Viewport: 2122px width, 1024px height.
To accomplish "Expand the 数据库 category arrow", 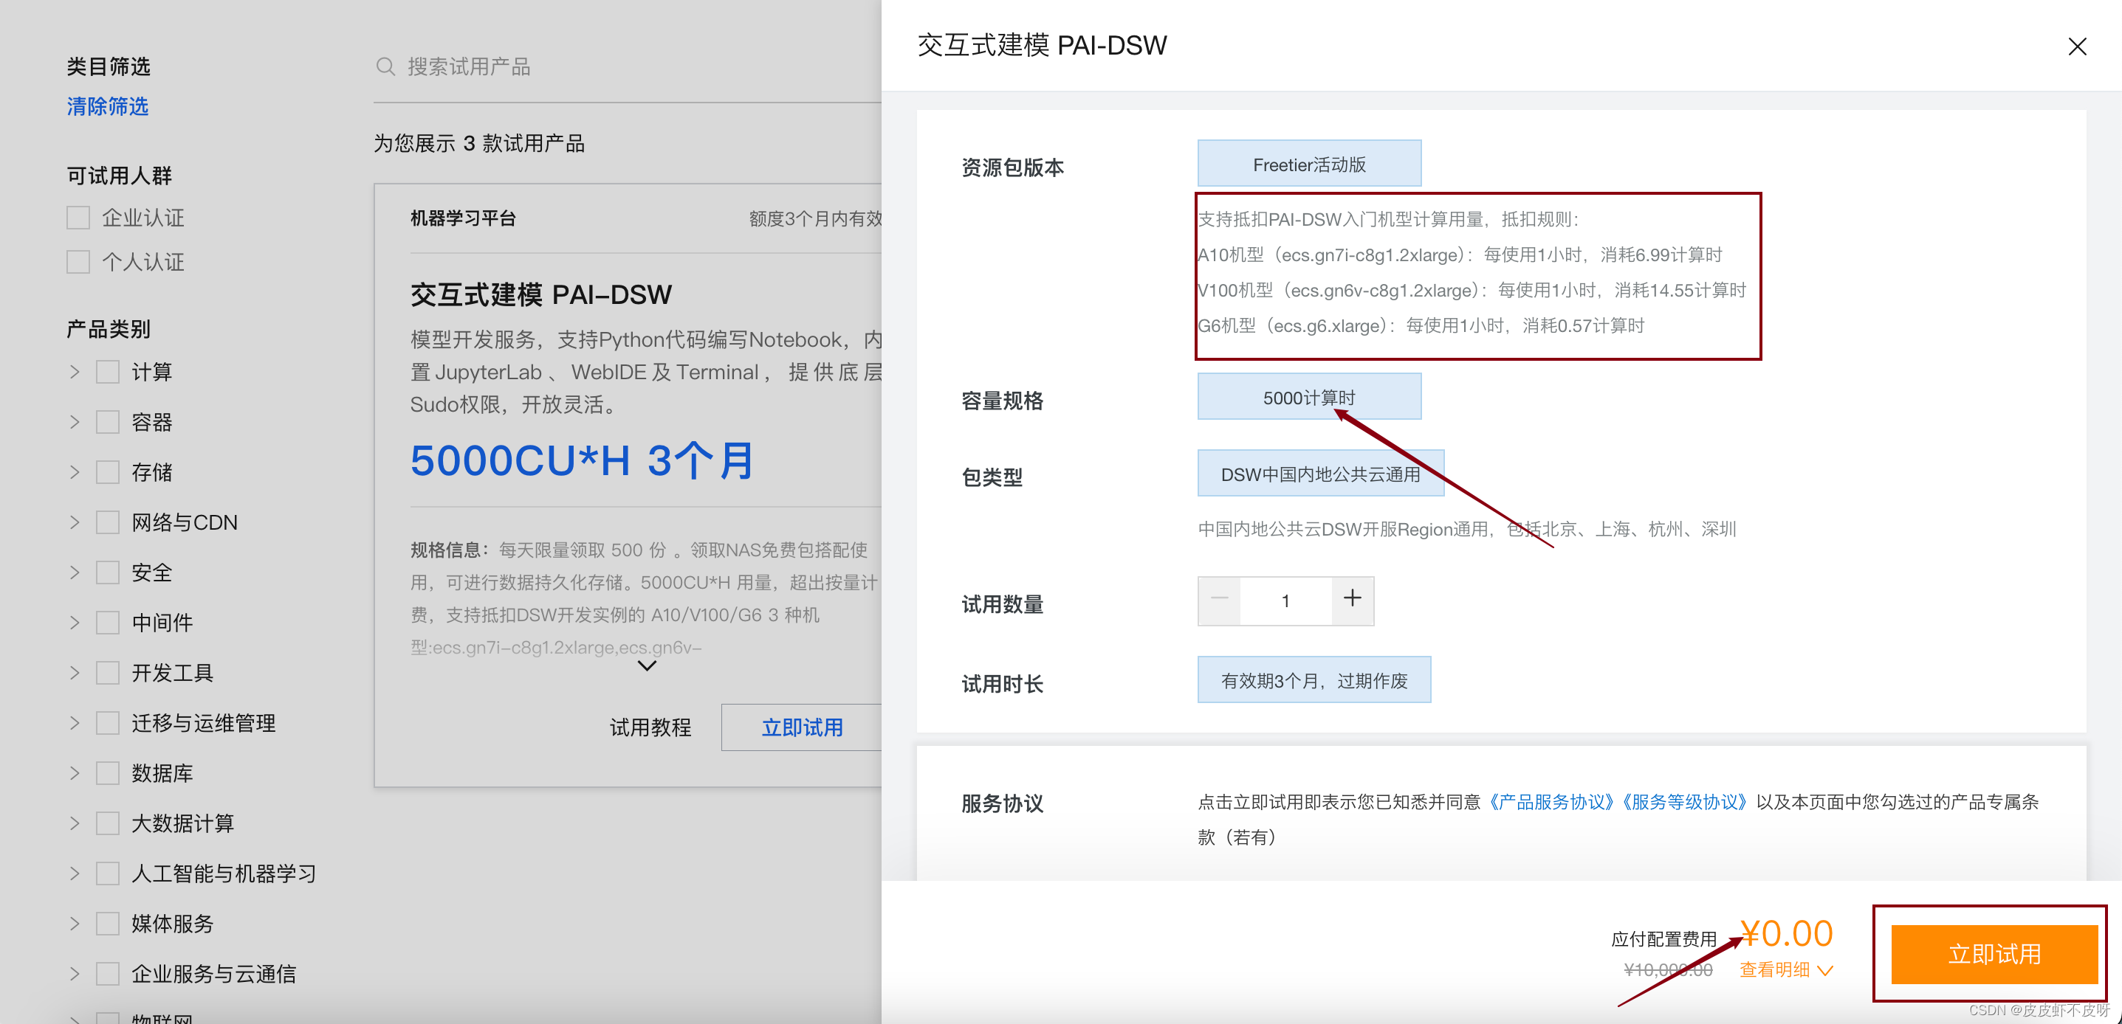I will 75,774.
